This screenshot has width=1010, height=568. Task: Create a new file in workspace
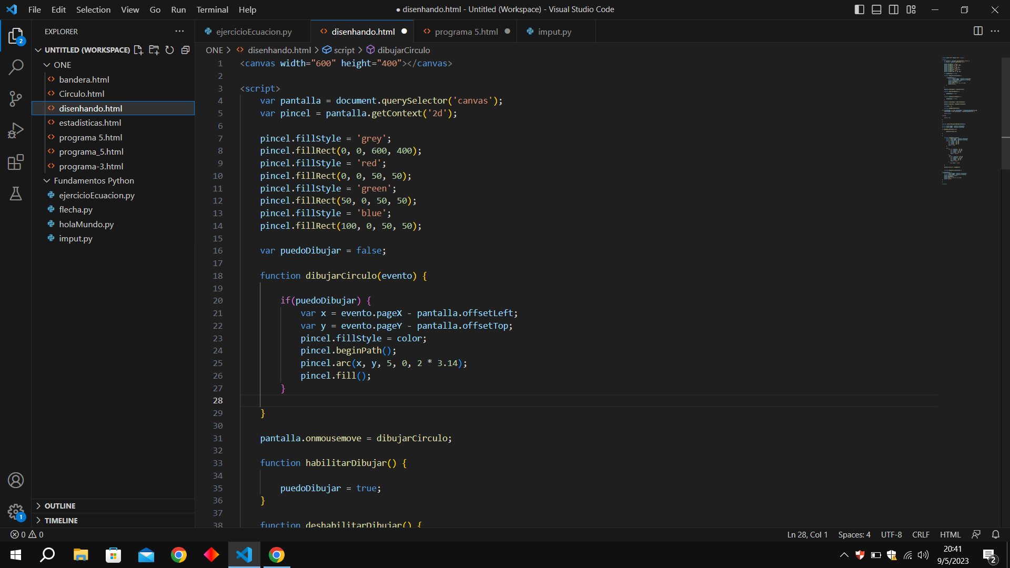click(138, 50)
